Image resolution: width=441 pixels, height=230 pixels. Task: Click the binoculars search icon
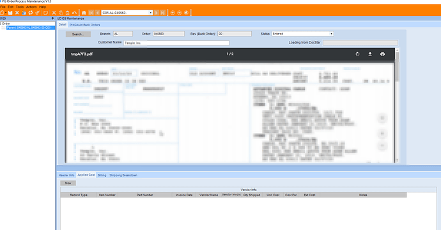(x=84, y=13)
